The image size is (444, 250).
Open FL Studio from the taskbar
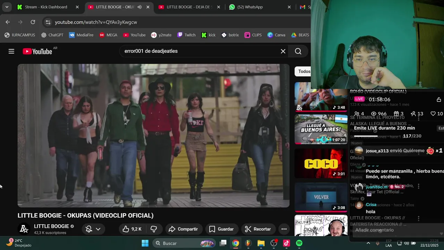coord(248,243)
